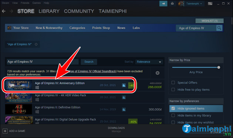The image size is (233, 138).
Task: Open the Help menu
Action: 46,3
